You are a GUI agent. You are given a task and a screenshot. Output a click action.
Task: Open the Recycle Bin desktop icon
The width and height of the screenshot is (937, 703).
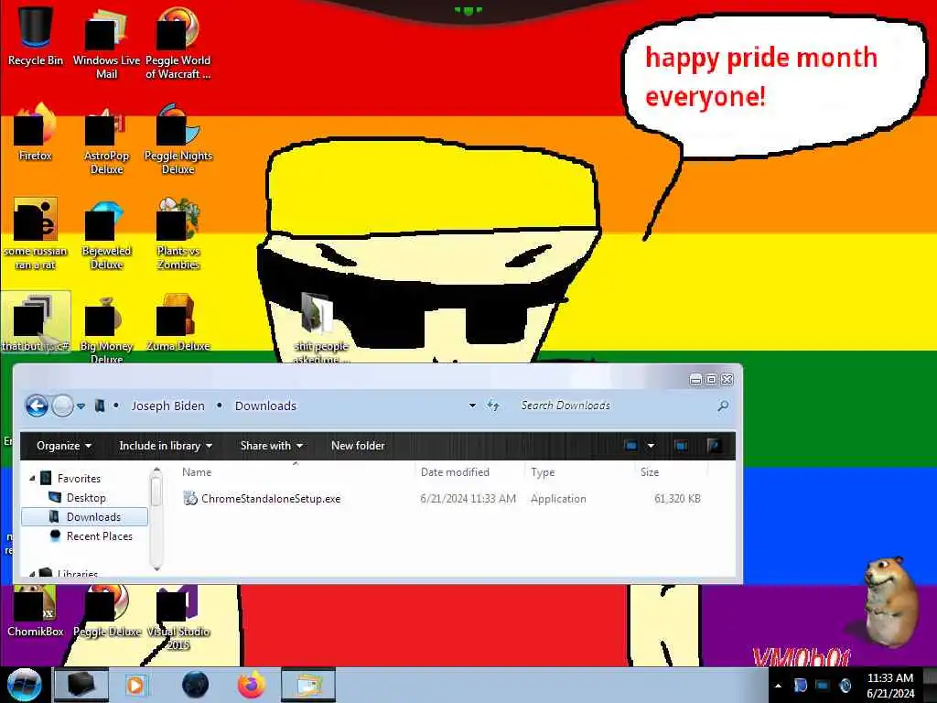coord(36,36)
